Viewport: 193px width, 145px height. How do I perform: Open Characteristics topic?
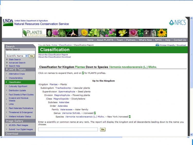pos(16,78)
